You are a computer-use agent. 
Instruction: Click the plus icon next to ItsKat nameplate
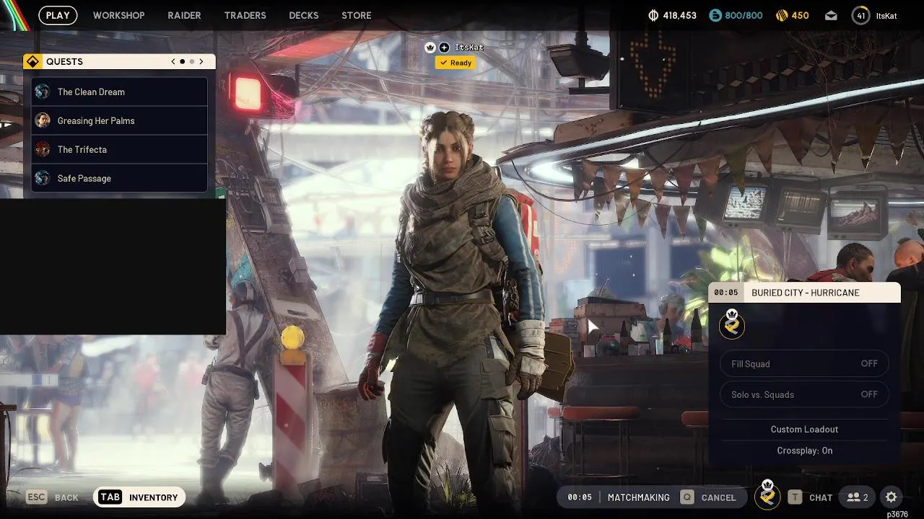444,48
